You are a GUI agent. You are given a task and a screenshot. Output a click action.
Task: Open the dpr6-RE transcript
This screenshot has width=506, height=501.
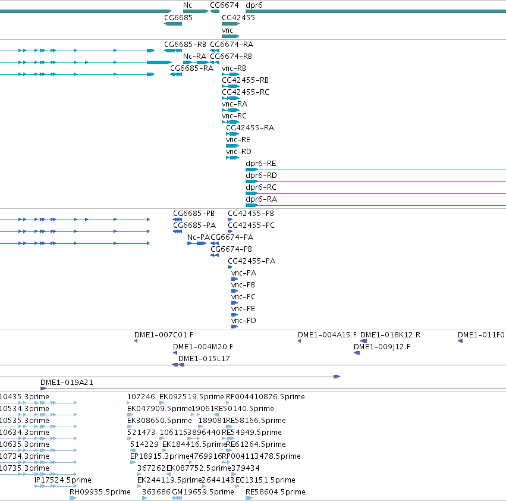point(261,164)
